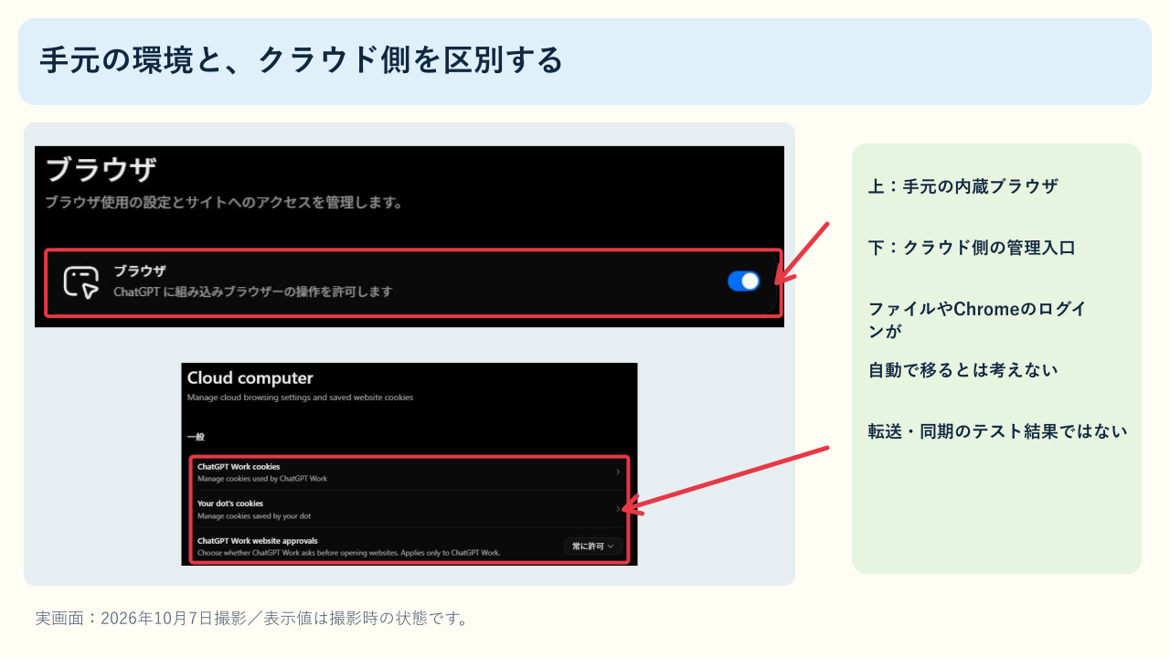Click the note 自動で移るとは考えない
The height and width of the screenshot is (658, 1170).
point(963,370)
